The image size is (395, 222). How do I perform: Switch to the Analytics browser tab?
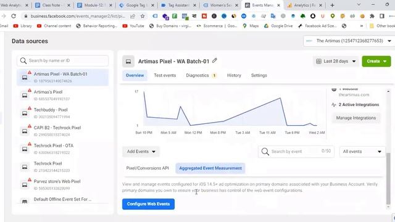click(x=304, y=6)
